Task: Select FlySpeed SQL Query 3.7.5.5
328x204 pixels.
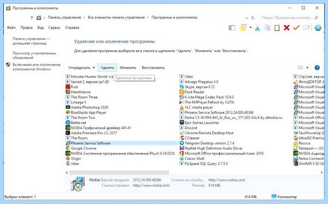Action: pos(206,164)
